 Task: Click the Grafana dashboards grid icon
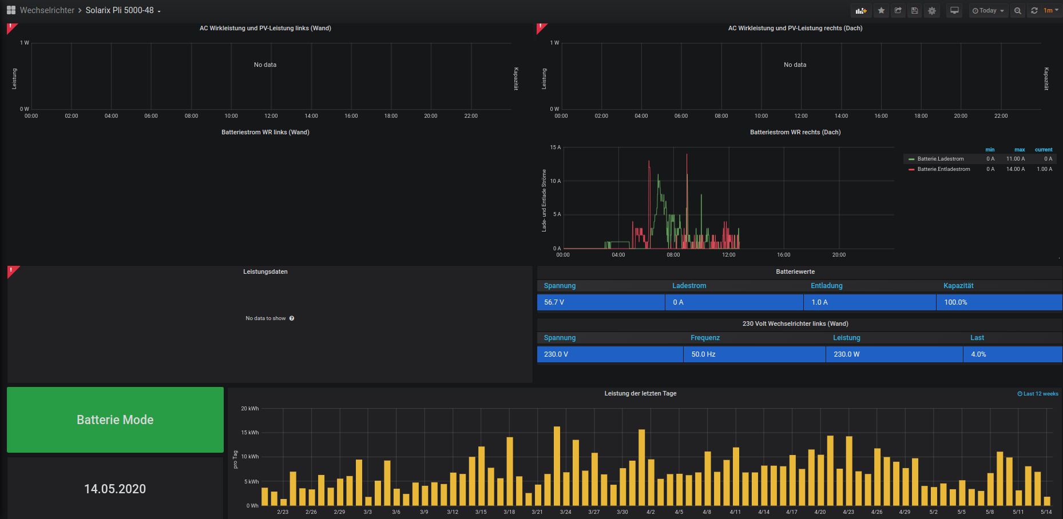tap(11, 10)
